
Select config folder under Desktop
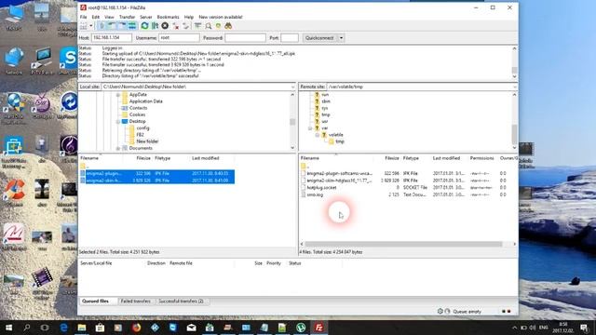(142, 128)
